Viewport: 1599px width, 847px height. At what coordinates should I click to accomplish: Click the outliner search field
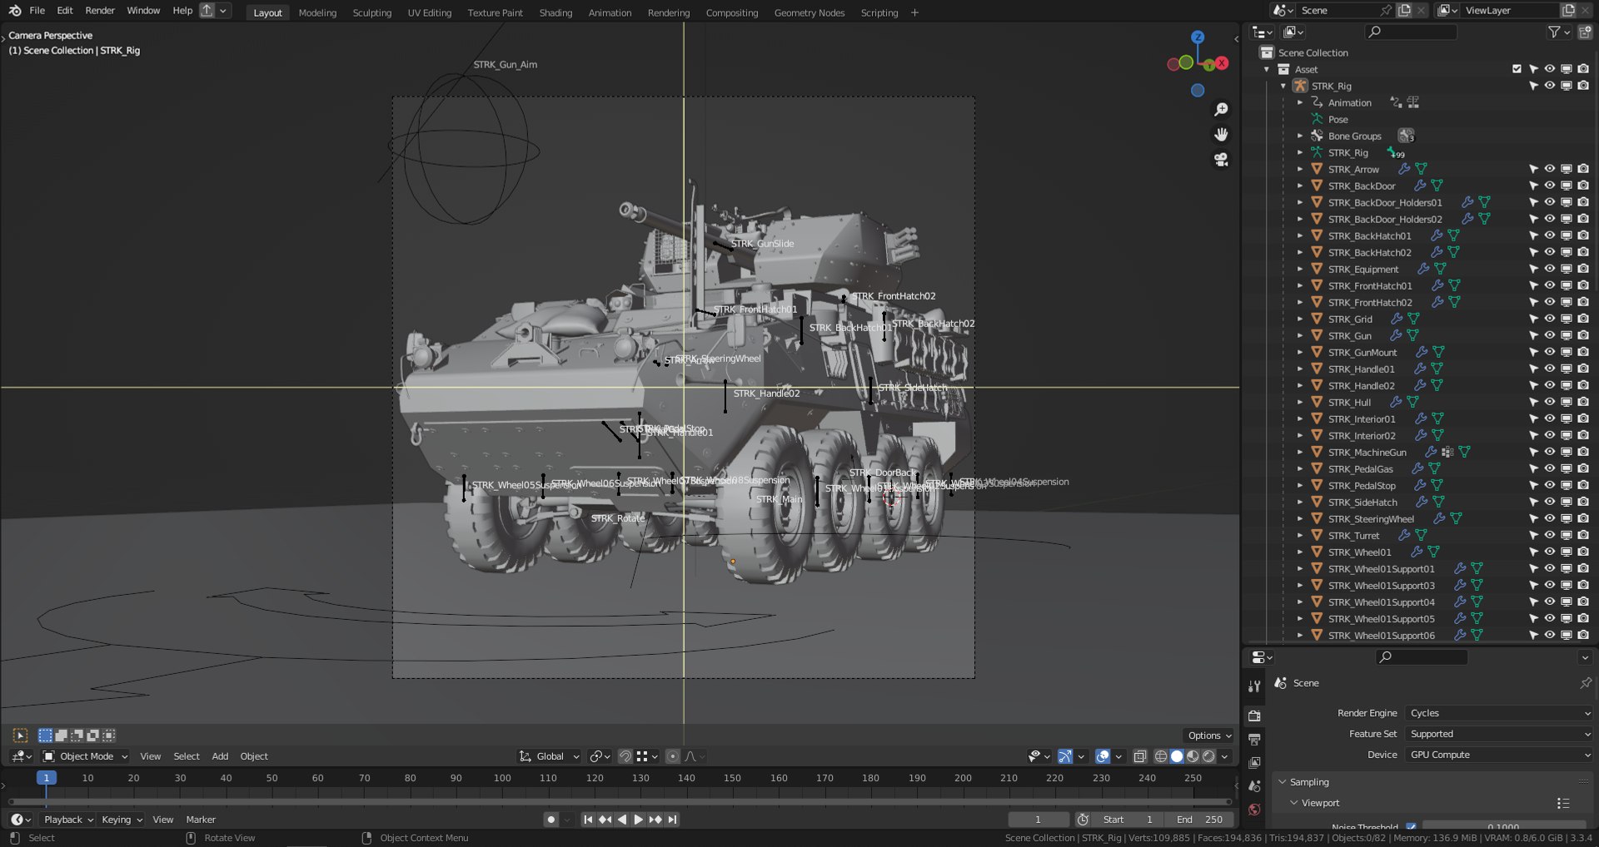[x=1412, y=32]
